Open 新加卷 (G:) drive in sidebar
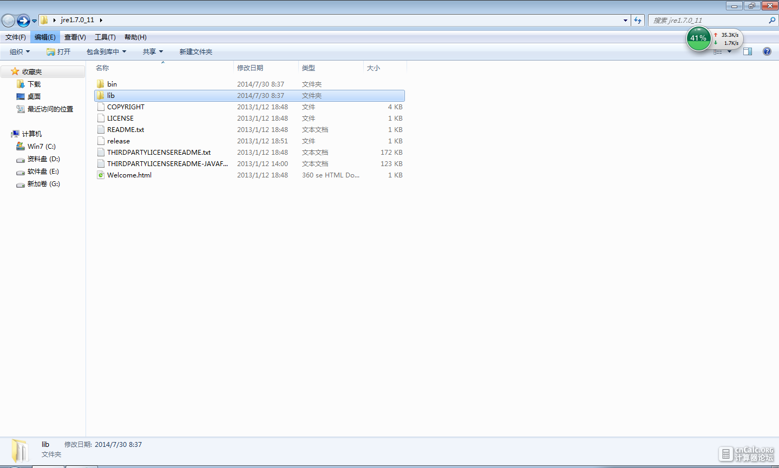779x468 pixels. 44,184
